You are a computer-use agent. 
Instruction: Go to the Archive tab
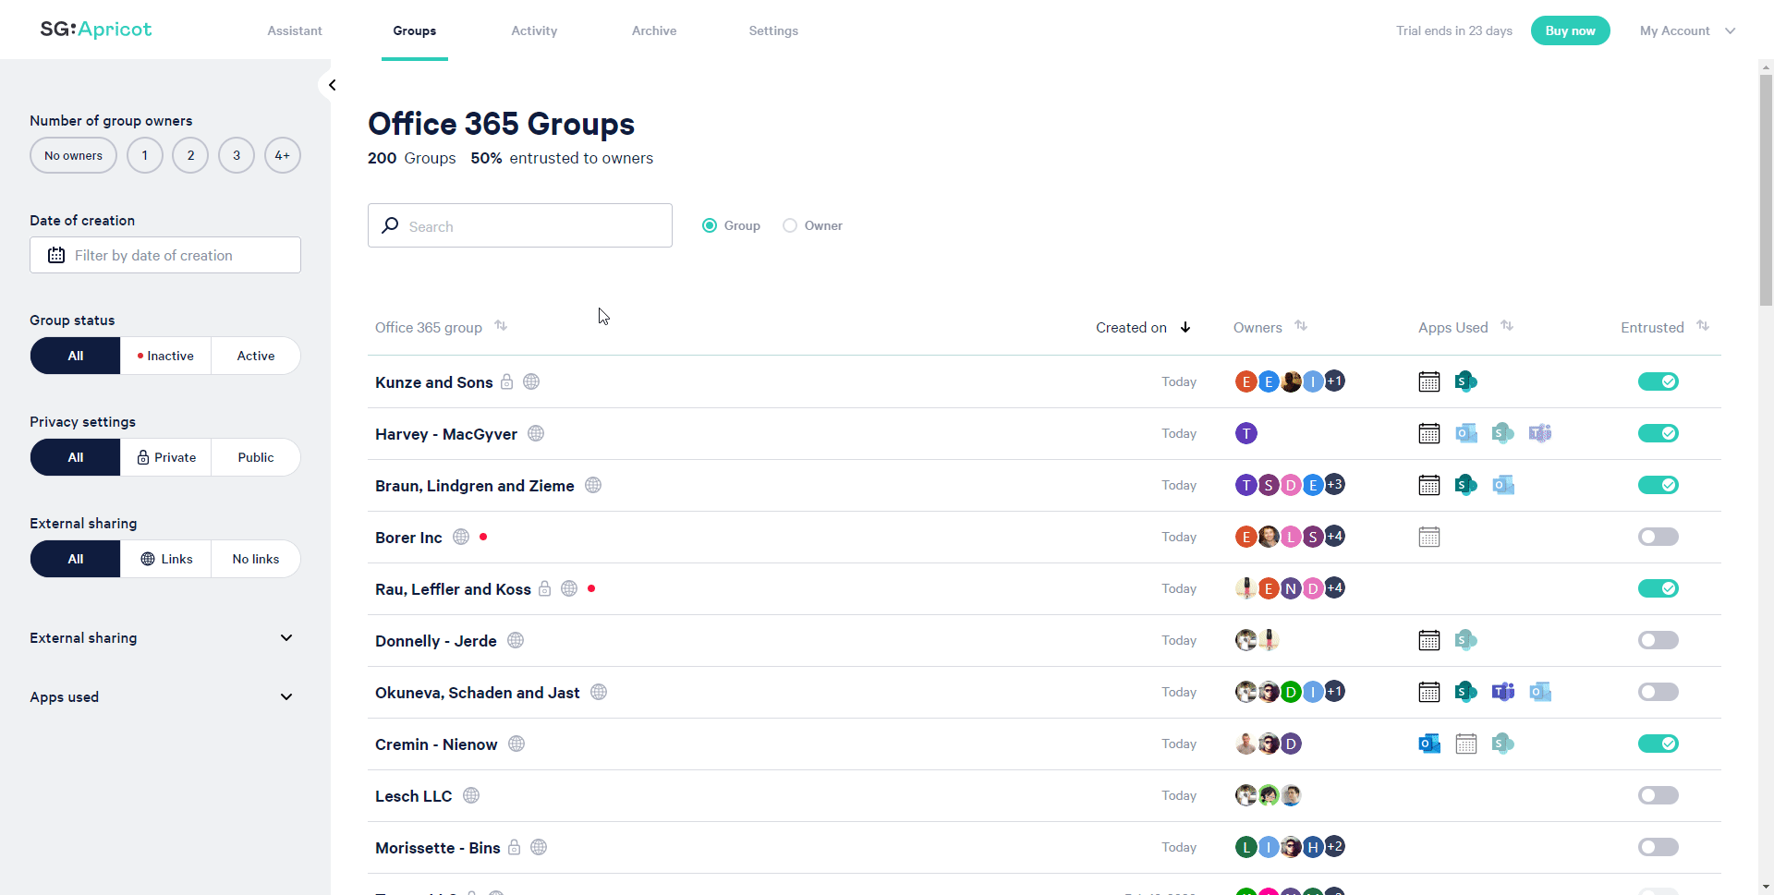[x=654, y=30]
